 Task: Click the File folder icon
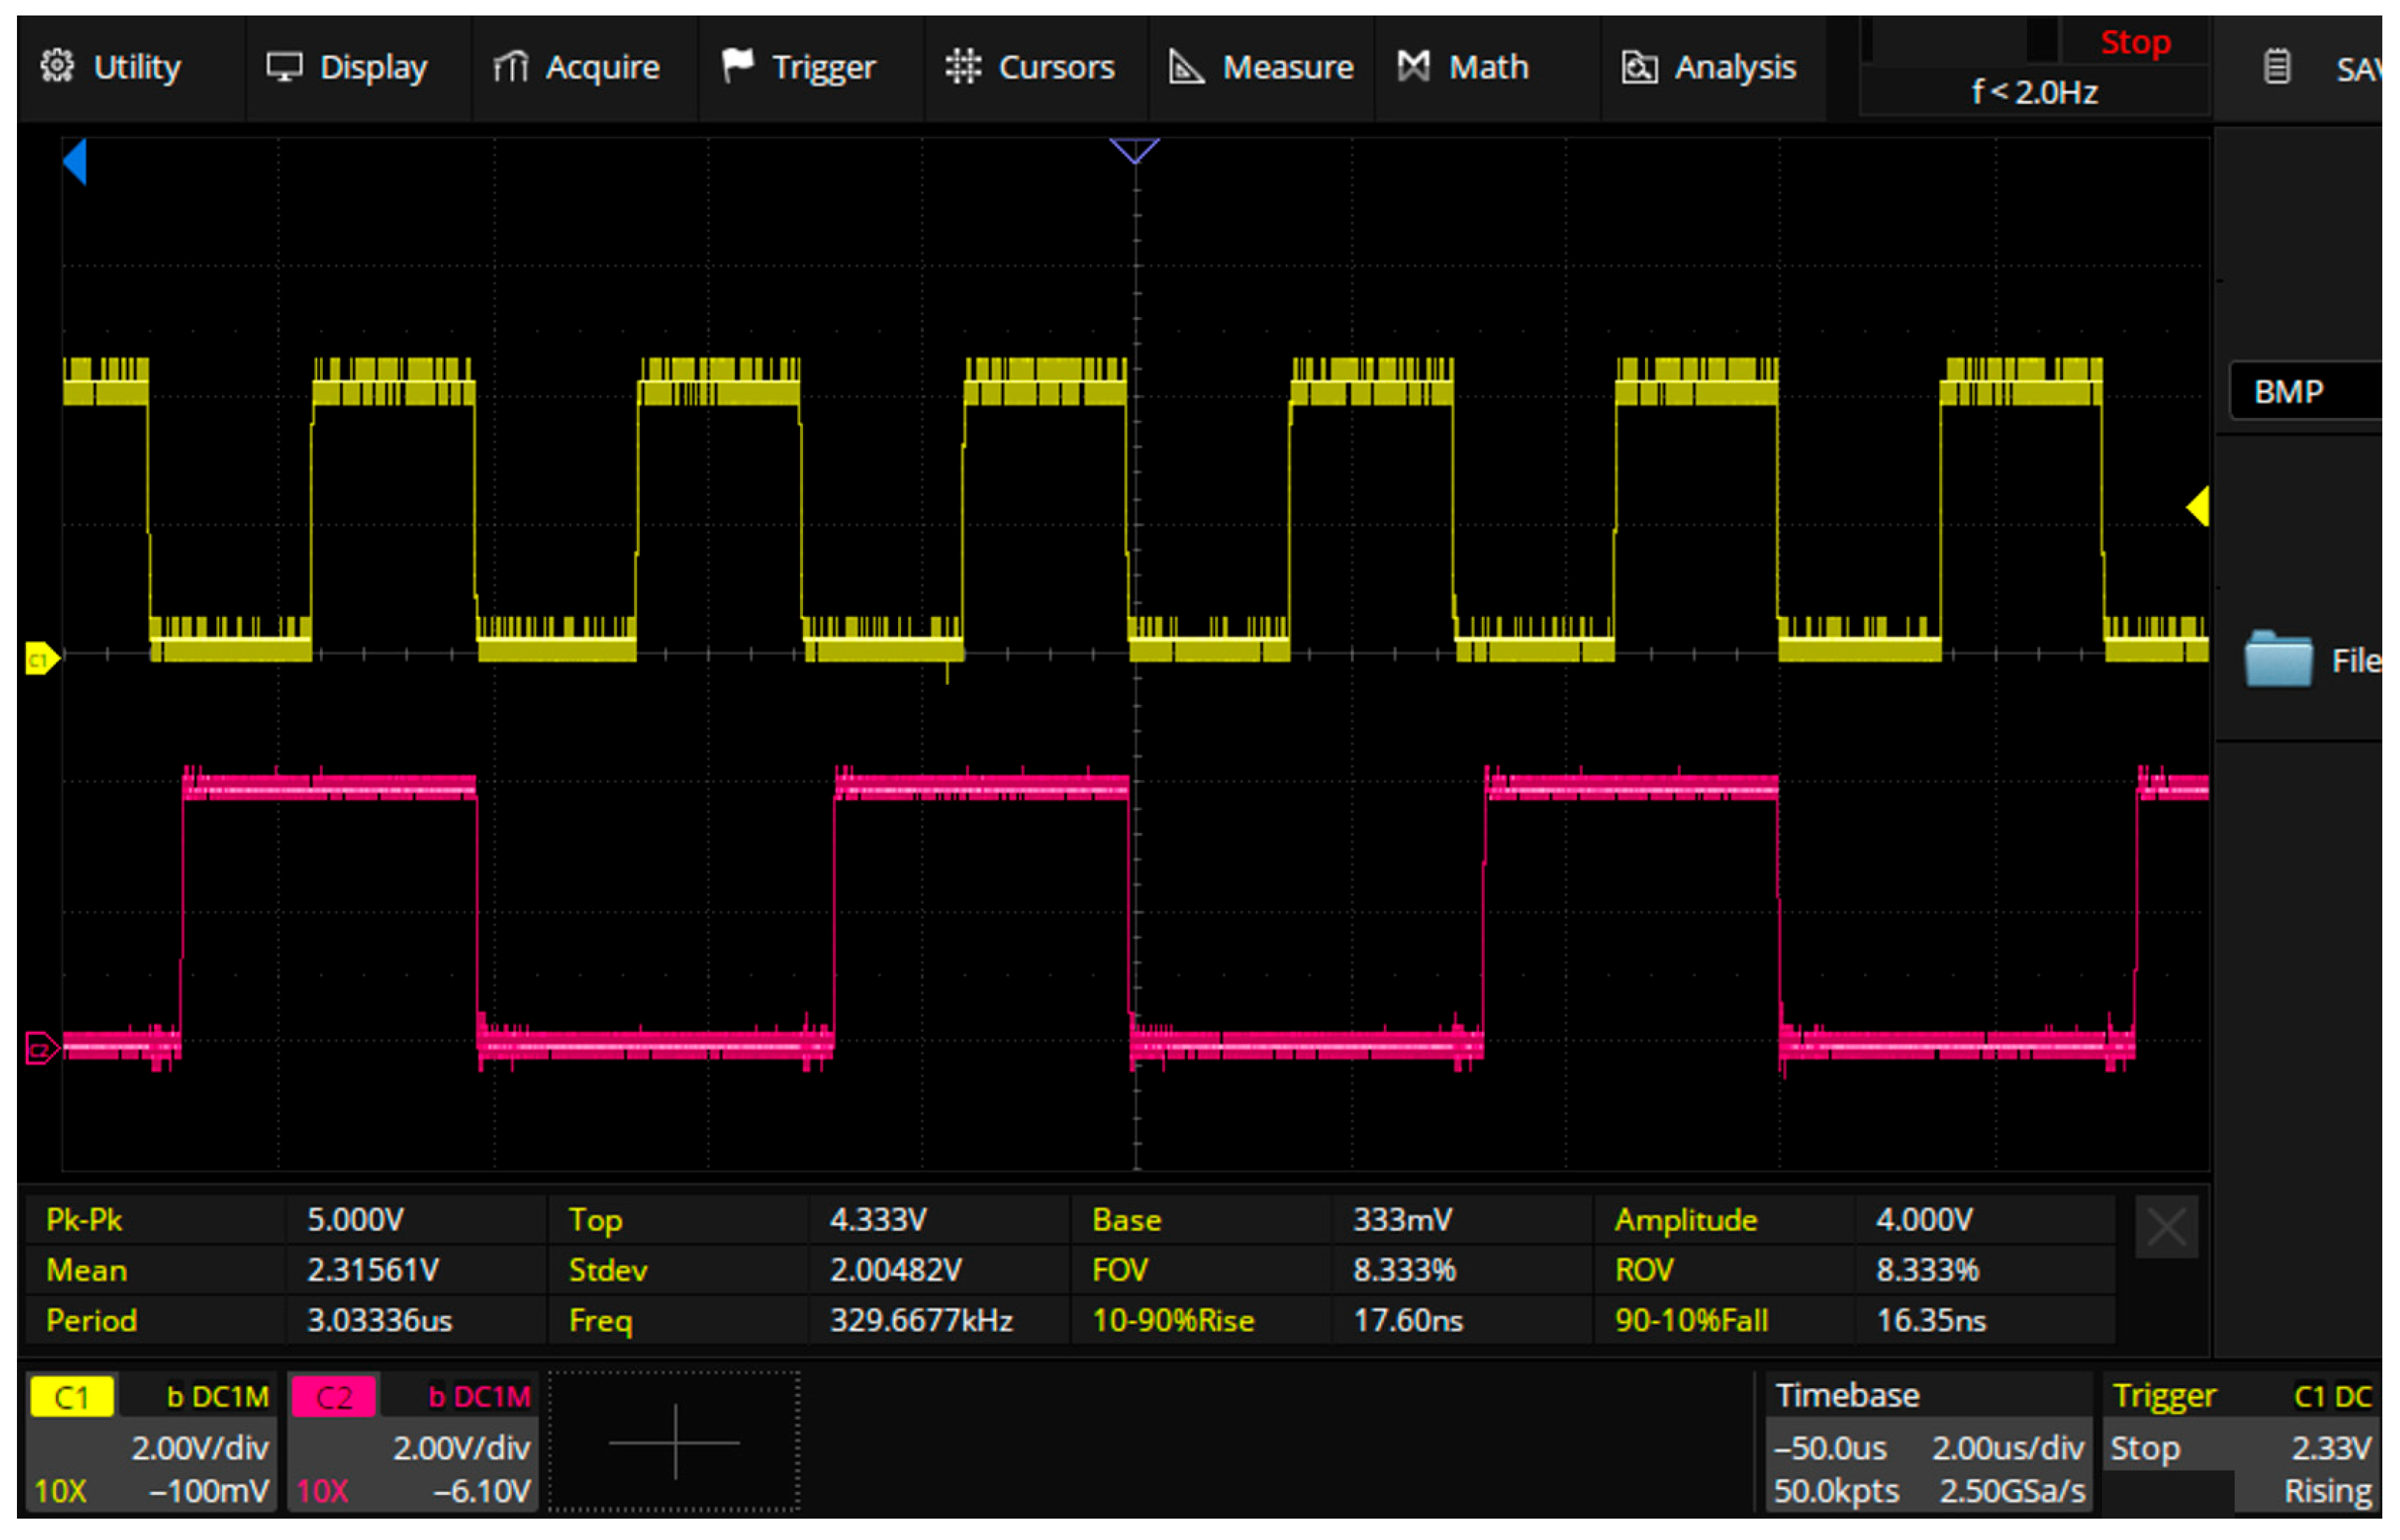click(2278, 659)
